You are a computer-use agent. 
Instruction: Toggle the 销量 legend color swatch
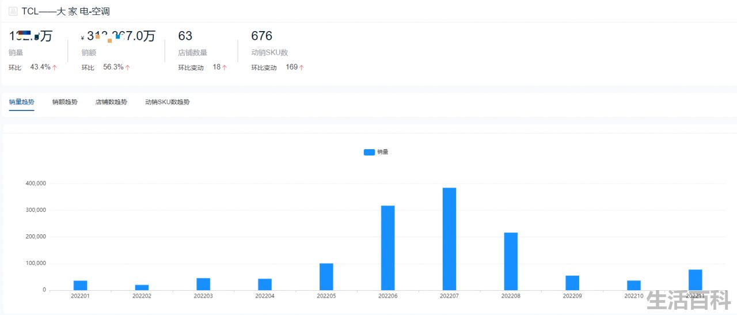click(x=369, y=152)
